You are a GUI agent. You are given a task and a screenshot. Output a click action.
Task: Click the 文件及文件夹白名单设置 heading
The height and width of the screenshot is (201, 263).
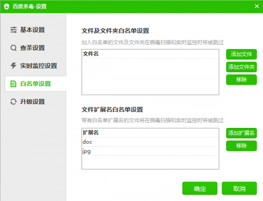point(115,31)
